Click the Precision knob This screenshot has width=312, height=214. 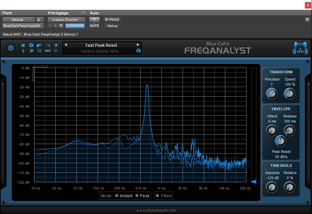(x=272, y=94)
